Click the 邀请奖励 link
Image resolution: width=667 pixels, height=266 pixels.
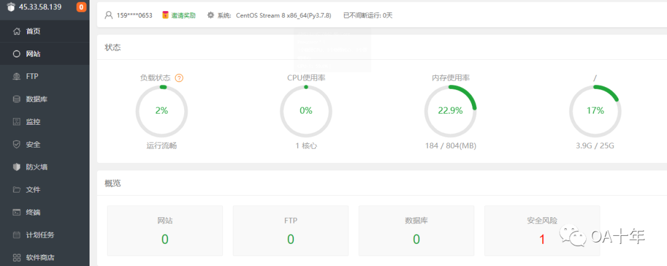[183, 15]
